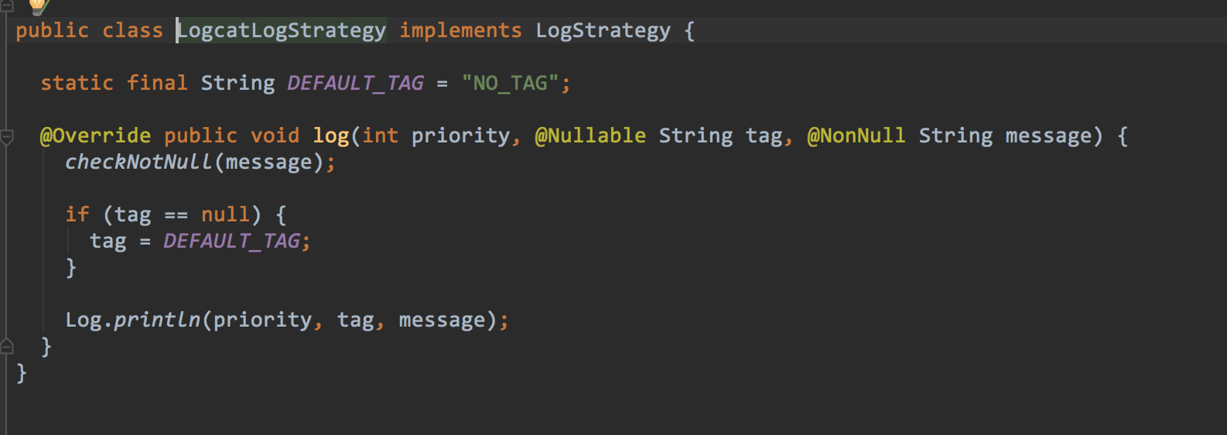The height and width of the screenshot is (435, 1227).
Task: Click the LogStrategy interface name
Action: pos(603,31)
